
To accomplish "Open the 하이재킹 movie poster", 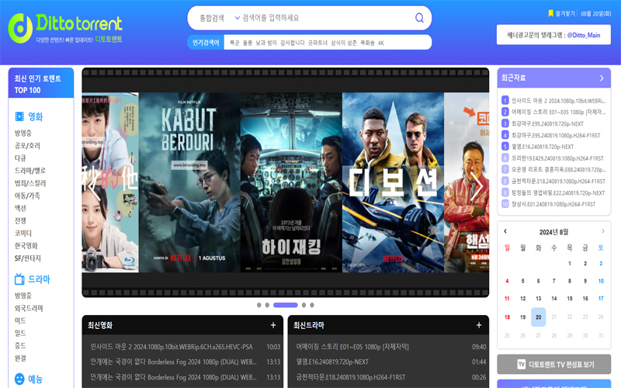I will pyautogui.click(x=291, y=182).
